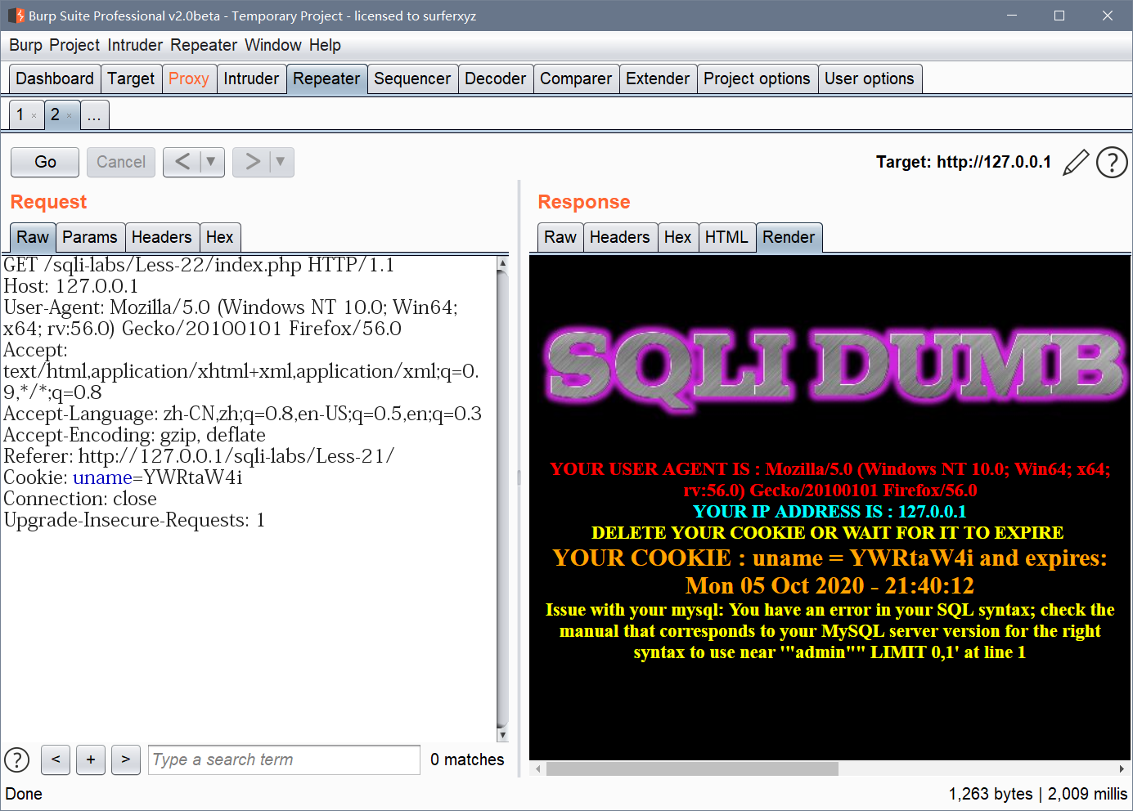Click the next search match arrow
The image size is (1133, 811).
tap(125, 759)
